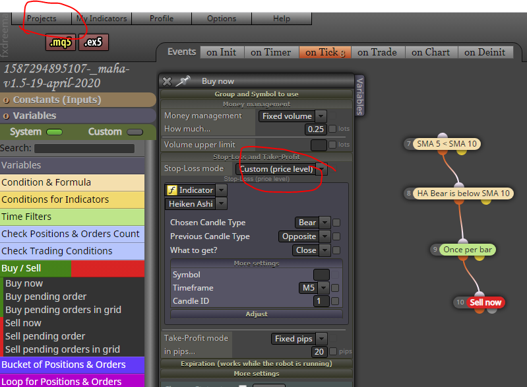Image resolution: width=527 pixels, height=387 pixels.
Task: Switch to the on Timer event tab
Action: pos(271,52)
